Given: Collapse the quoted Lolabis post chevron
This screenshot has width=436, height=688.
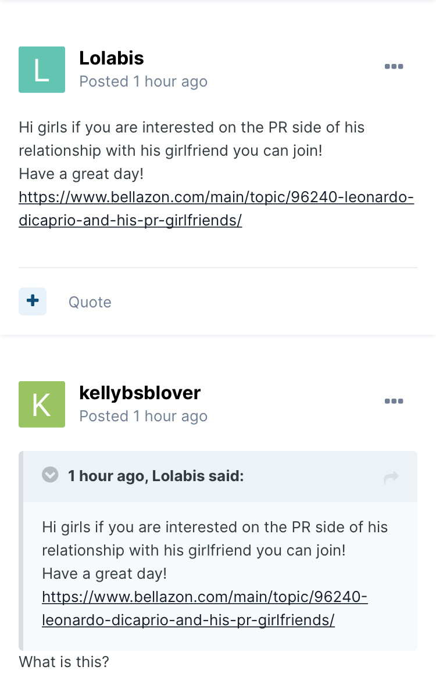Looking at the screenshot, I should pos(51,475).
